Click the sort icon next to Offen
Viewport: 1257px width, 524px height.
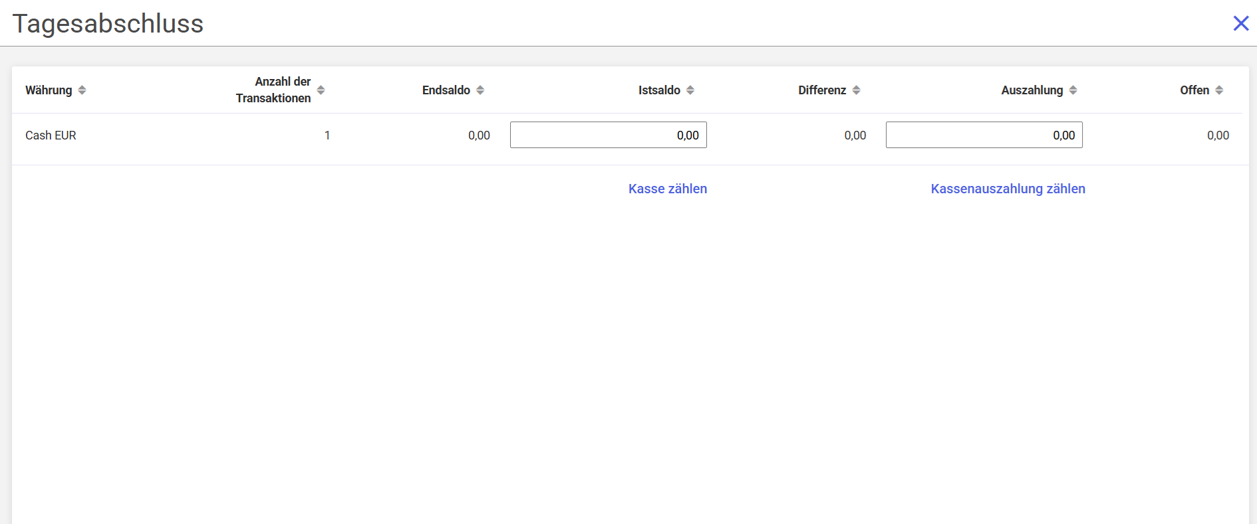(x=1219, y=90)
